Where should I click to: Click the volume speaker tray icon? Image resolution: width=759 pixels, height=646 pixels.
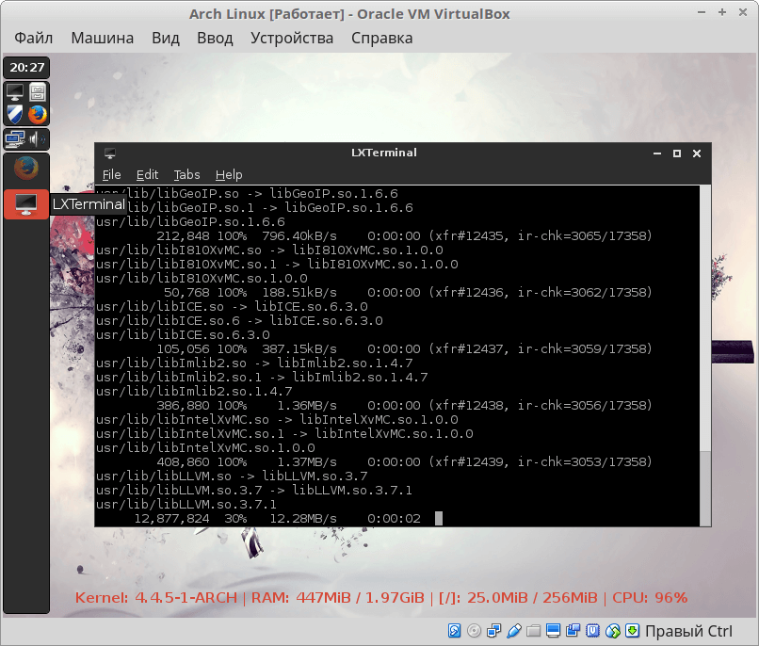(x=38, y=139)
